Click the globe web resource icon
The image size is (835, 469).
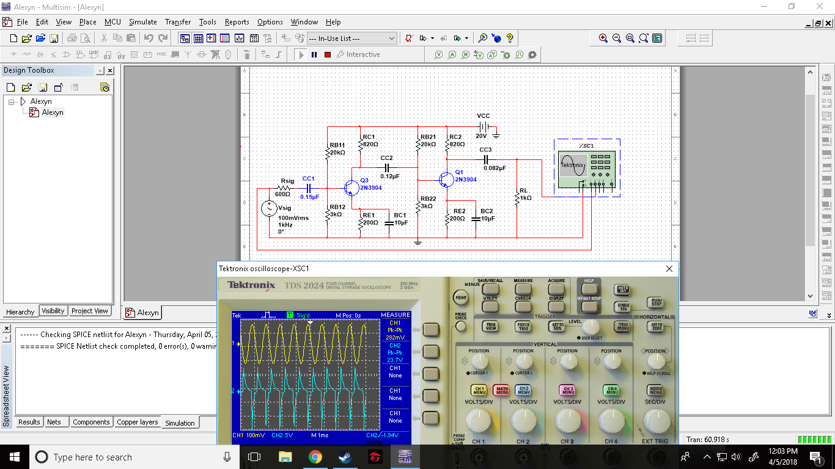coord(496,38)
